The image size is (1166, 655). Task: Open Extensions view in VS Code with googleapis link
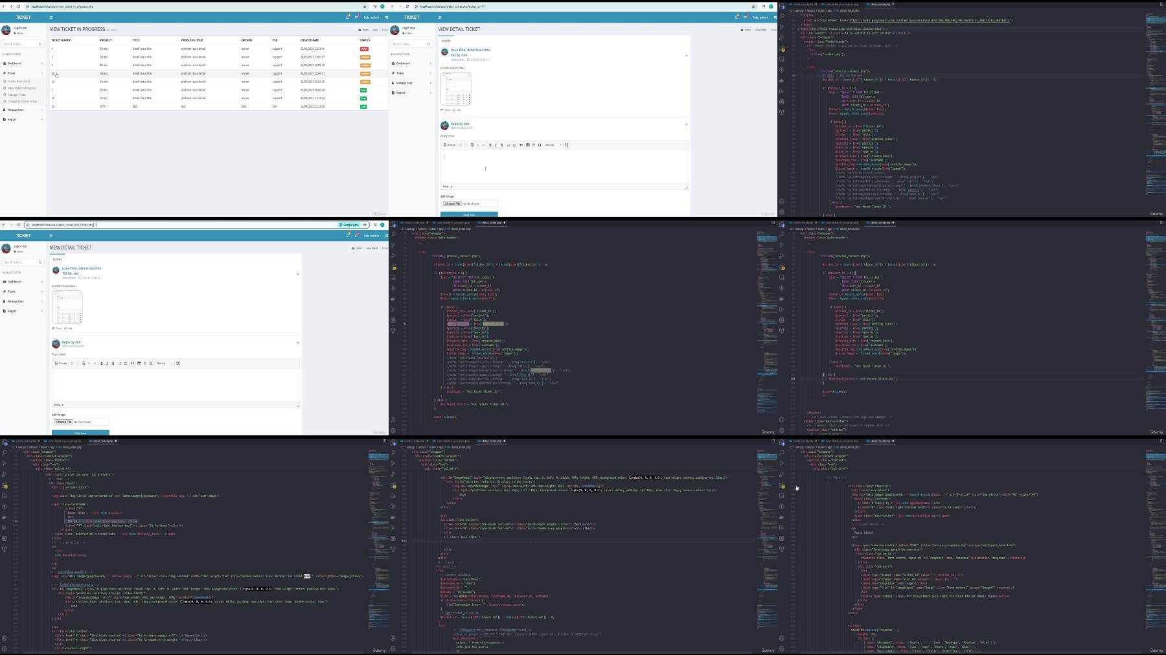click(x=782, y=49)
